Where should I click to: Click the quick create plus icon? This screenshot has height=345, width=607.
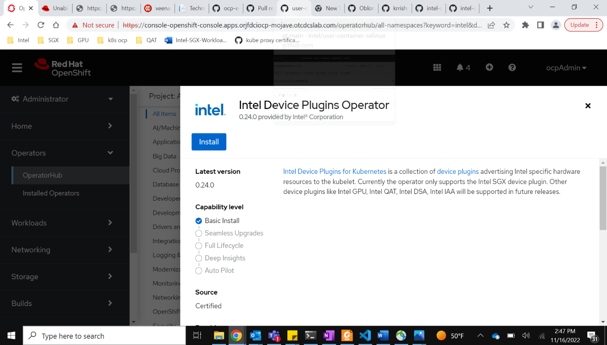pos(489,67)
